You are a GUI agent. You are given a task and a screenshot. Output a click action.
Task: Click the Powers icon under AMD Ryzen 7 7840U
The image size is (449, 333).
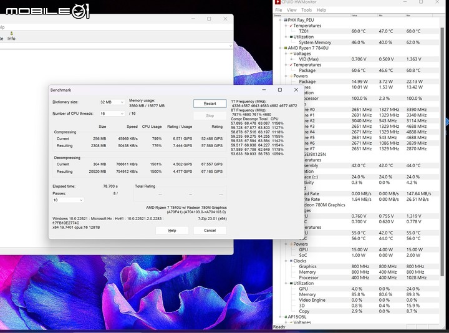[291, 76]
